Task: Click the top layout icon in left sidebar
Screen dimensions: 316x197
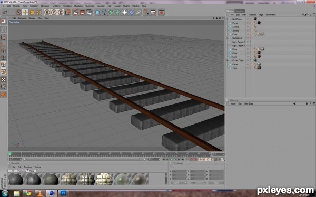Action: tap(4, 22)
